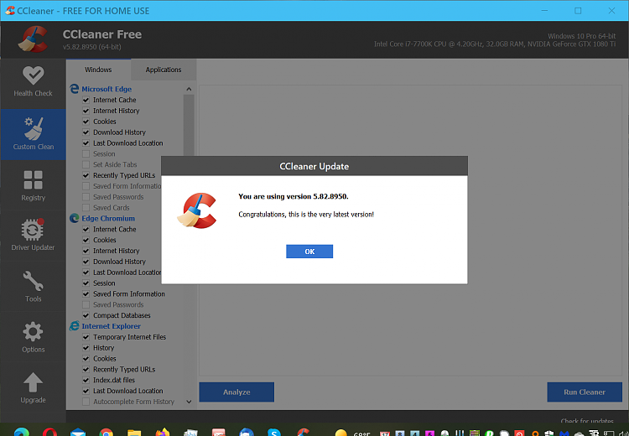This screenshot has width=629, height=436.
Task: Uncheck Internet History under Microsoft Edge
Action: click(86, 111)
